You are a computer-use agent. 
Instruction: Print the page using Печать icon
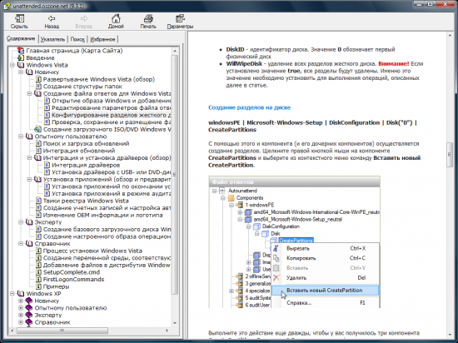tap(148, 19)
